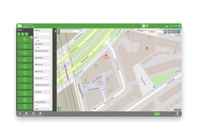Open the map layers button at bottom left

pos(59,109)
